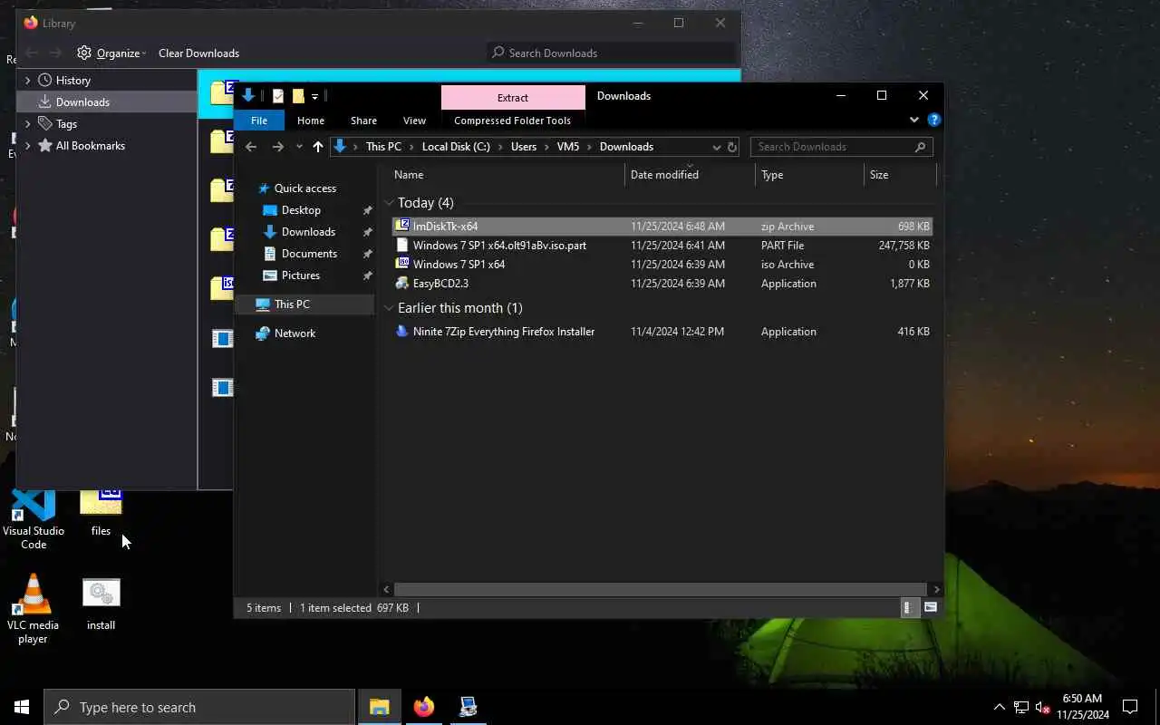Screen dimensions: 1160x725
Task: Click quick access Properties toolbar icon
Action: 278,96
